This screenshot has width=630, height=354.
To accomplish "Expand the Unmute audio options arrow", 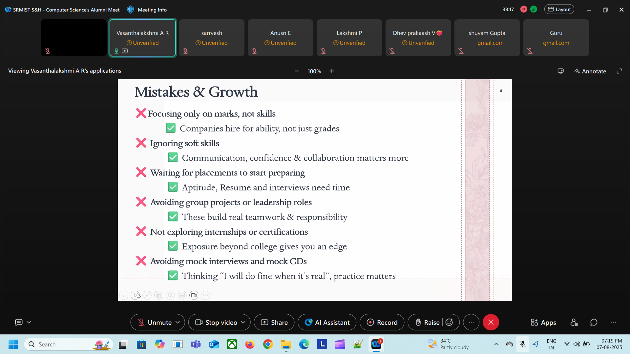I will (178, 323).
